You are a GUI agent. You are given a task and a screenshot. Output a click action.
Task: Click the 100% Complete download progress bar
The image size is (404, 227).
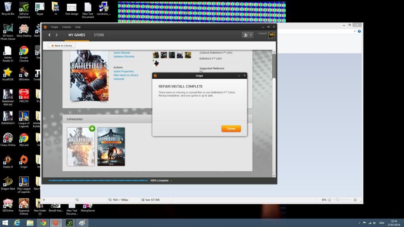pos(98,180)
